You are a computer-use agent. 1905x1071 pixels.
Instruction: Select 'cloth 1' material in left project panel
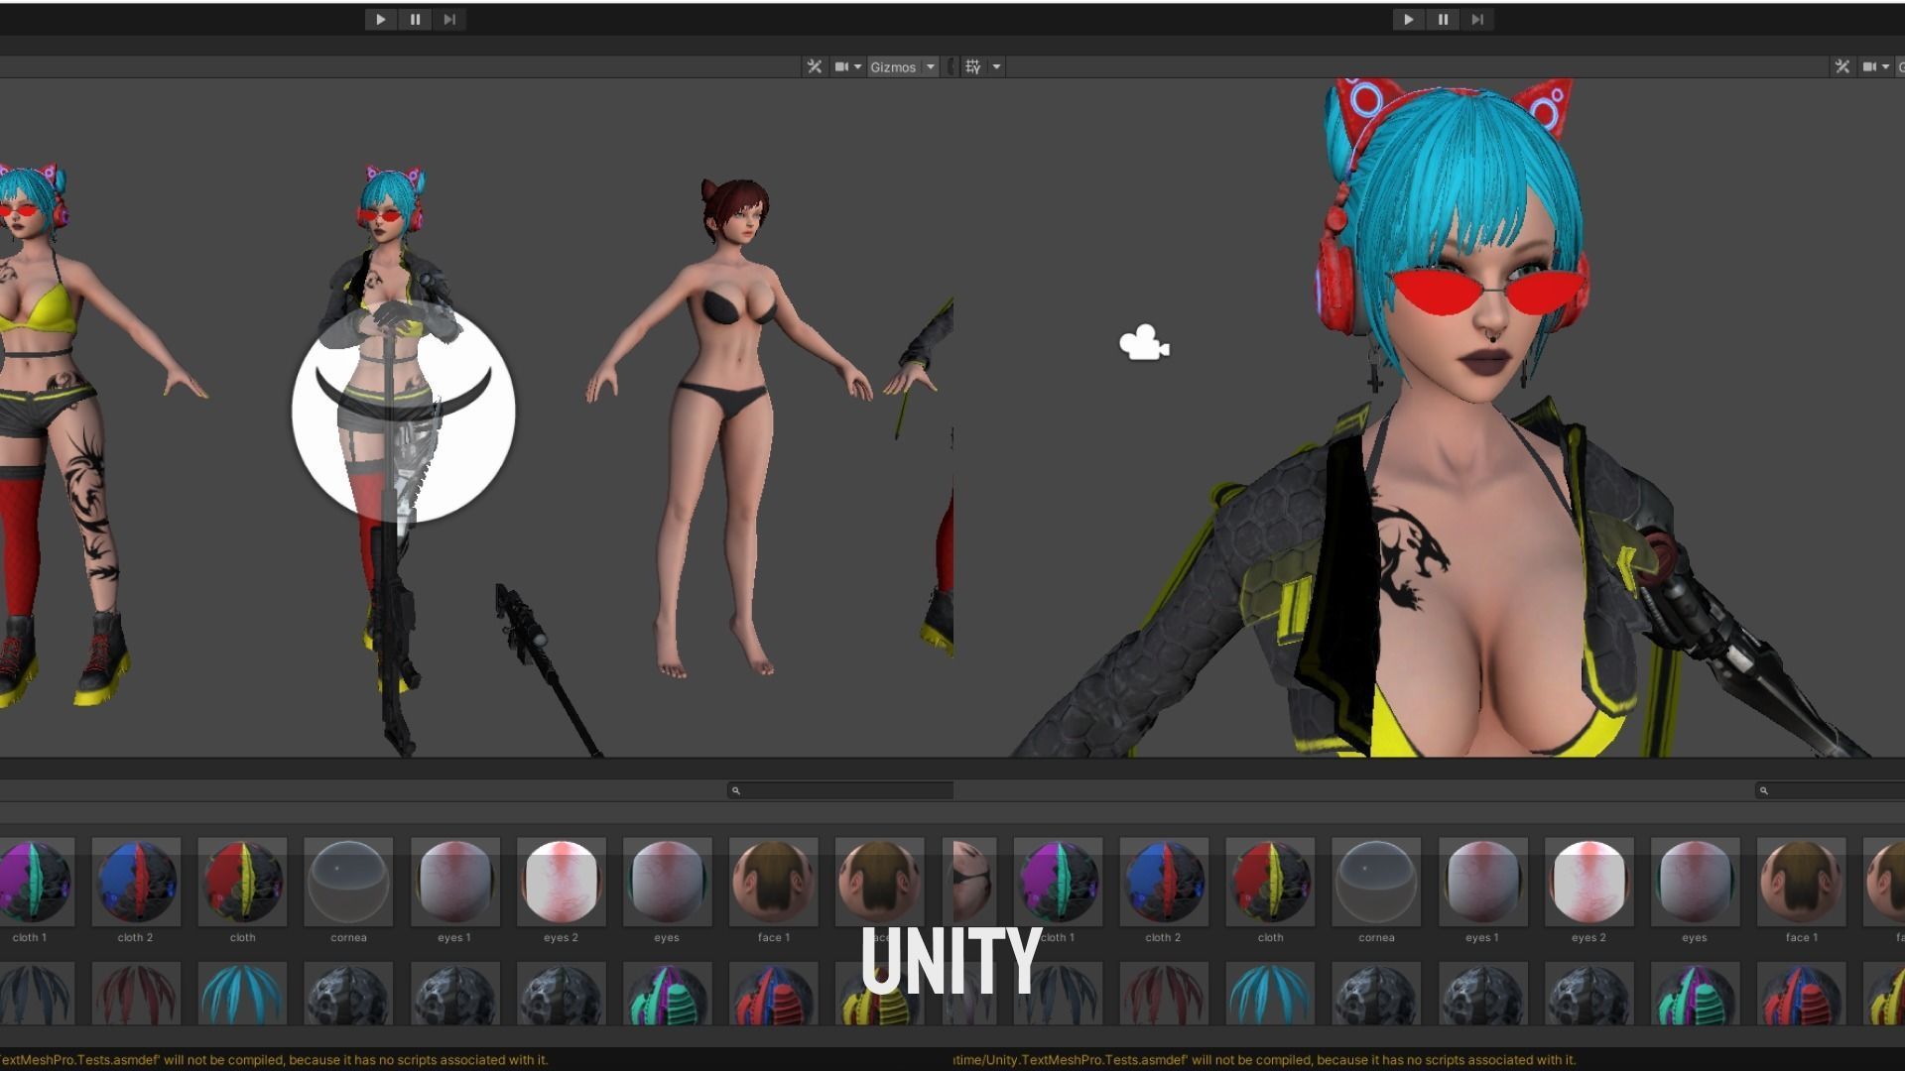point(36,882)
